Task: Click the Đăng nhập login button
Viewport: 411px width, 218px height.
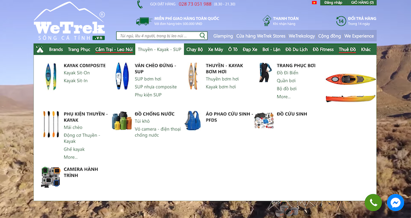Action: tap(333, 3)
